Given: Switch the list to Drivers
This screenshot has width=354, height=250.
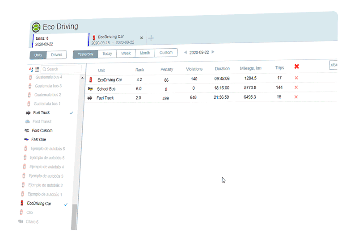Looking at the screenshot, I should 57,55.
